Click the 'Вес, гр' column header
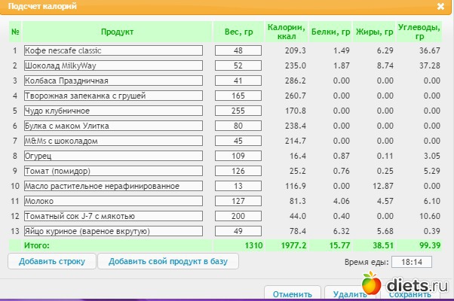The width and height of the screenshot is (454, 301). (238, 32)
